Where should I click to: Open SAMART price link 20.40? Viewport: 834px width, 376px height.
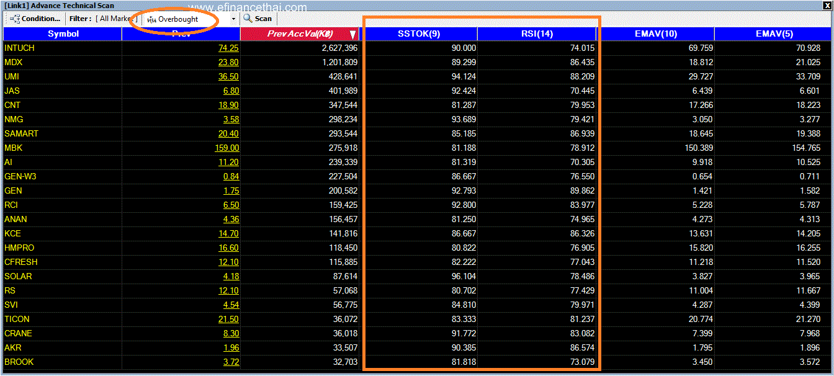click(228, 133)
